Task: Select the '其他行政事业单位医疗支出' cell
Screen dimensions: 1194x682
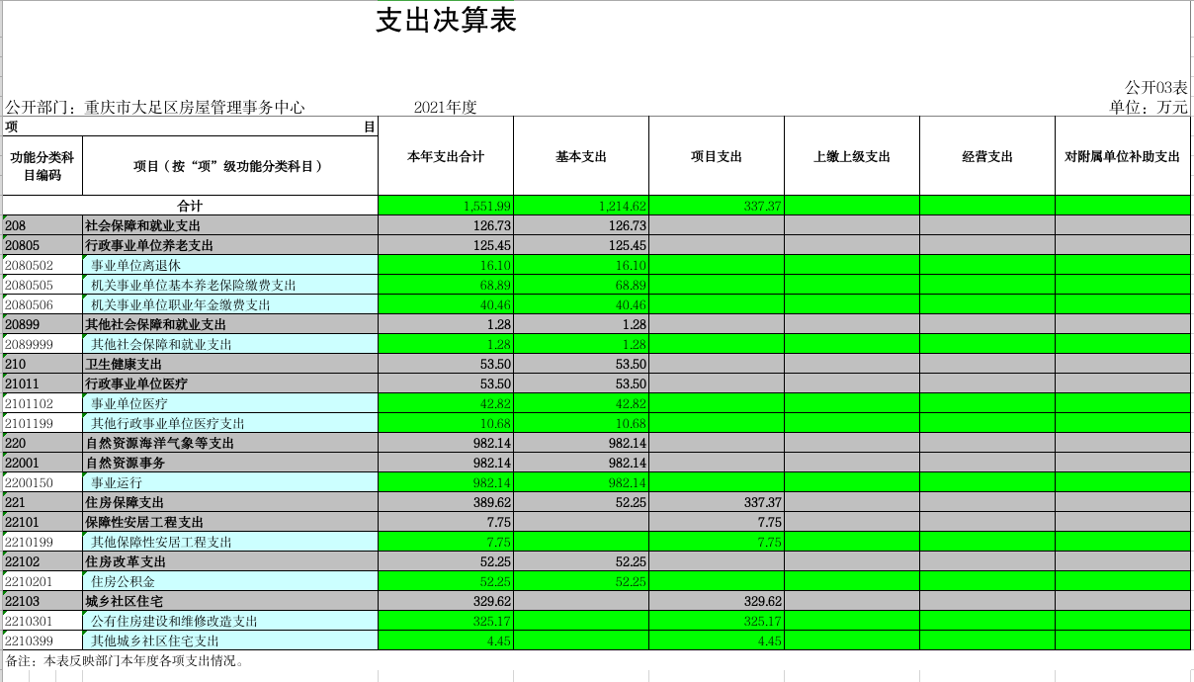Action: 230,423
